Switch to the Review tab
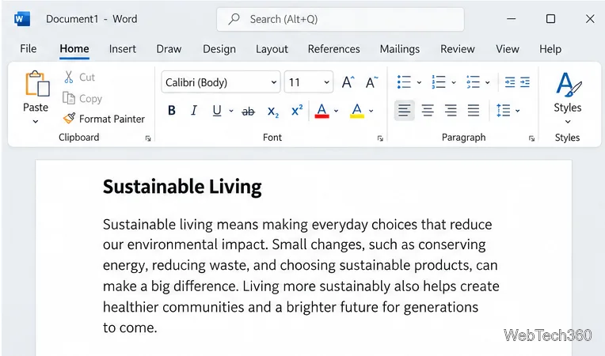 (458, 49)
